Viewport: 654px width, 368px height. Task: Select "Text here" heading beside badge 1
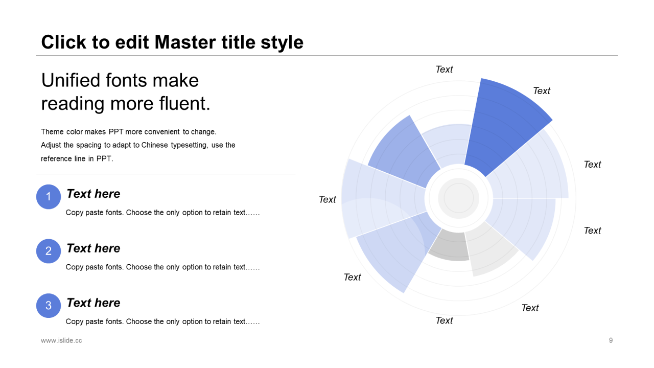(x=94, y=194)
